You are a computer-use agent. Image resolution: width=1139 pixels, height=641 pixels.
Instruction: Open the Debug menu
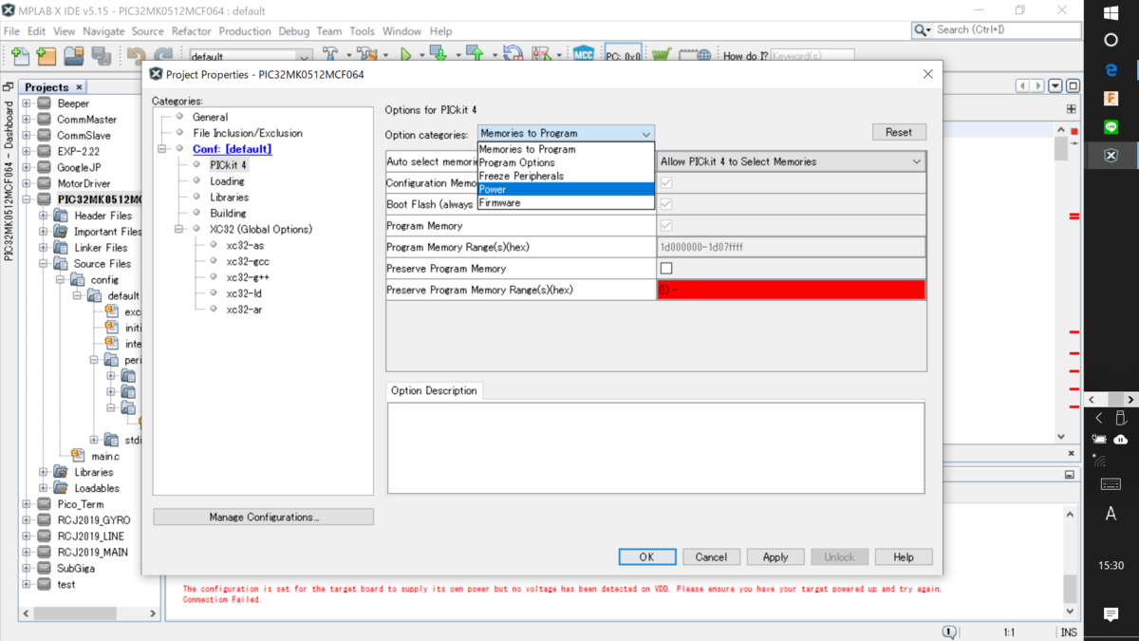click(x=294, y=31)
